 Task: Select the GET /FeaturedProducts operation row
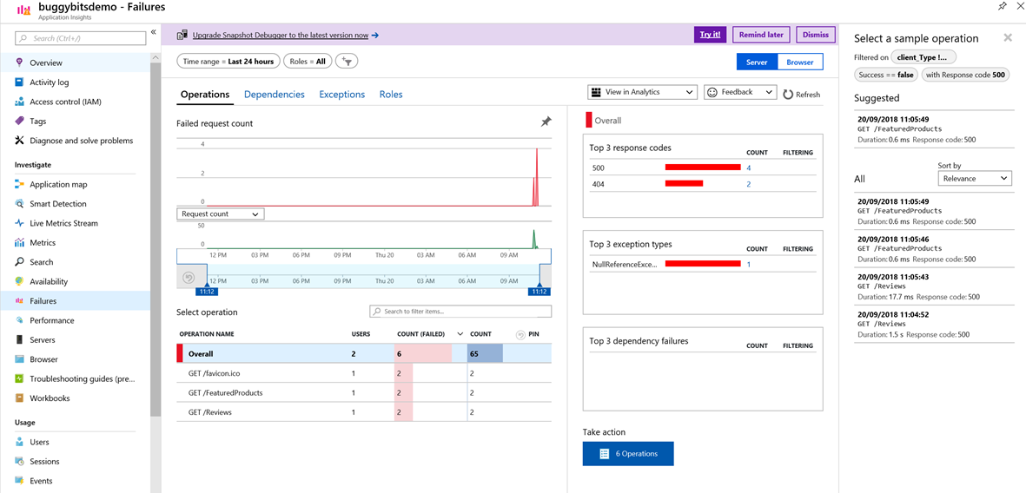click(x=364, y=393)
